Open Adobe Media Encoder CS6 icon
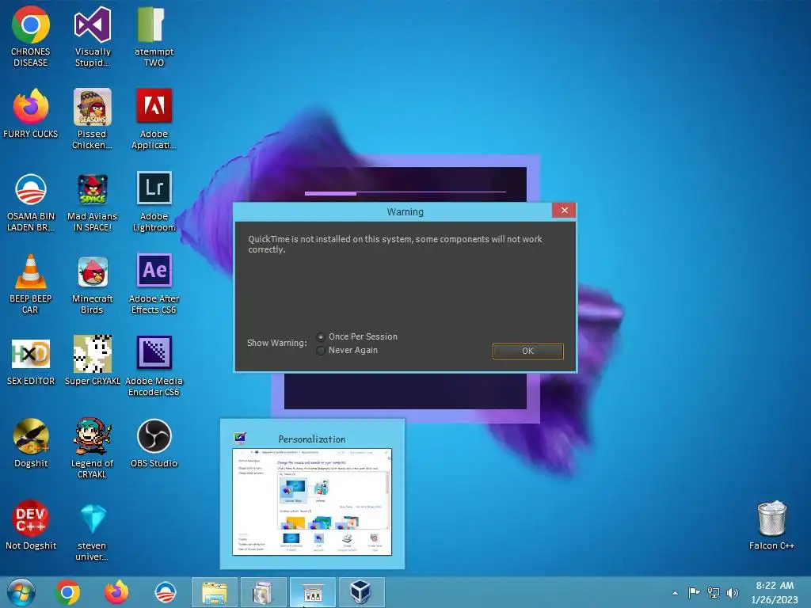This screenshot has height=608, width=811. (154, 366)
